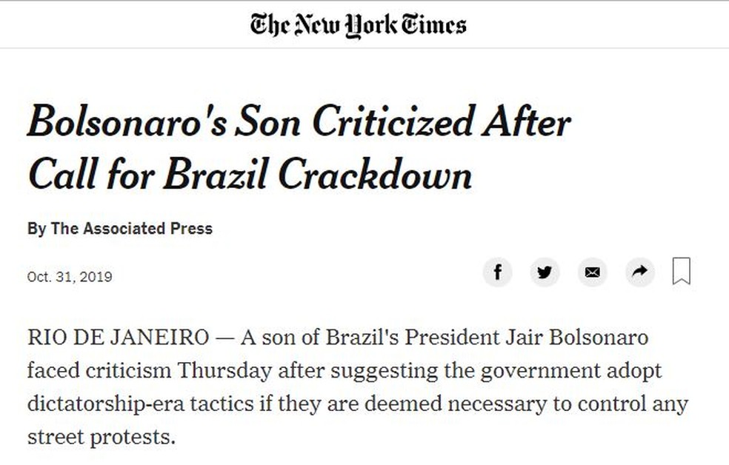
Task: Select the Oct. 31, 2019 publish date
Action: pyautogui.click(x=70, y=277)
